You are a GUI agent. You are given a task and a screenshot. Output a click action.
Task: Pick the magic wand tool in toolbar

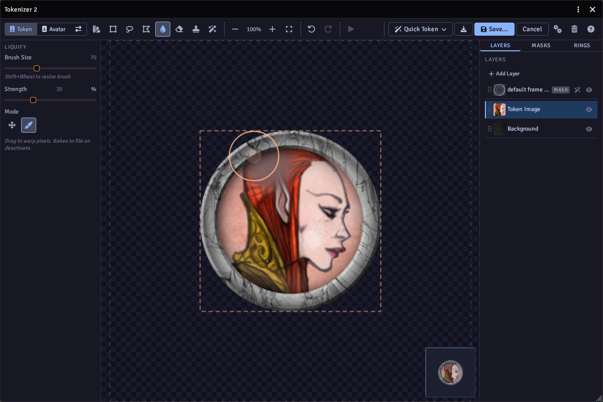213,29
